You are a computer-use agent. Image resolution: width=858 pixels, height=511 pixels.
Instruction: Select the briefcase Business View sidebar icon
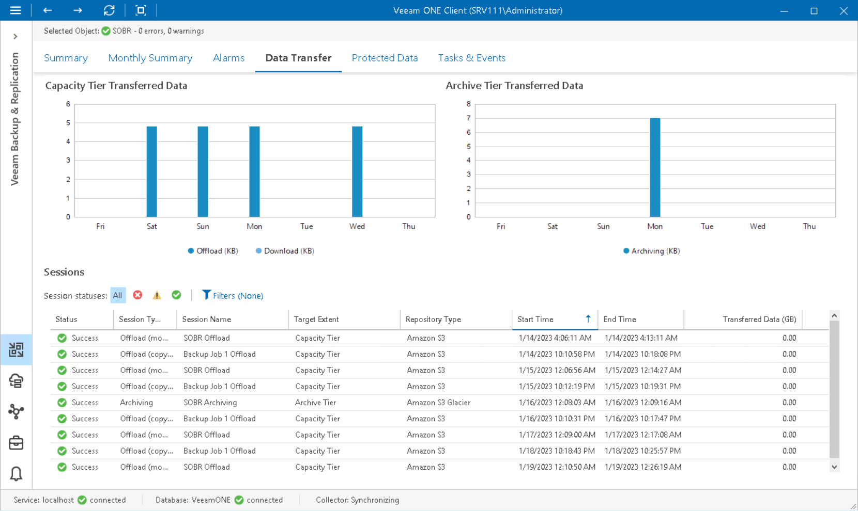[x=16, y=442]
